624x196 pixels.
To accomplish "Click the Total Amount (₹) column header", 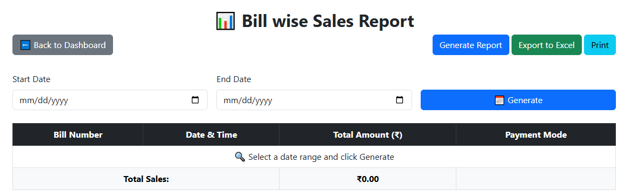I will pos(368,135).
